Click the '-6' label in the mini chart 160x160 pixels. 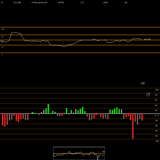(103, 156)
